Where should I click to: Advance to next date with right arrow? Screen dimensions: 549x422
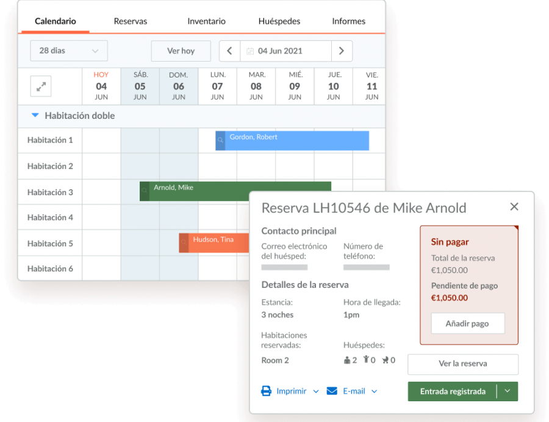click(x=342, y=51)
